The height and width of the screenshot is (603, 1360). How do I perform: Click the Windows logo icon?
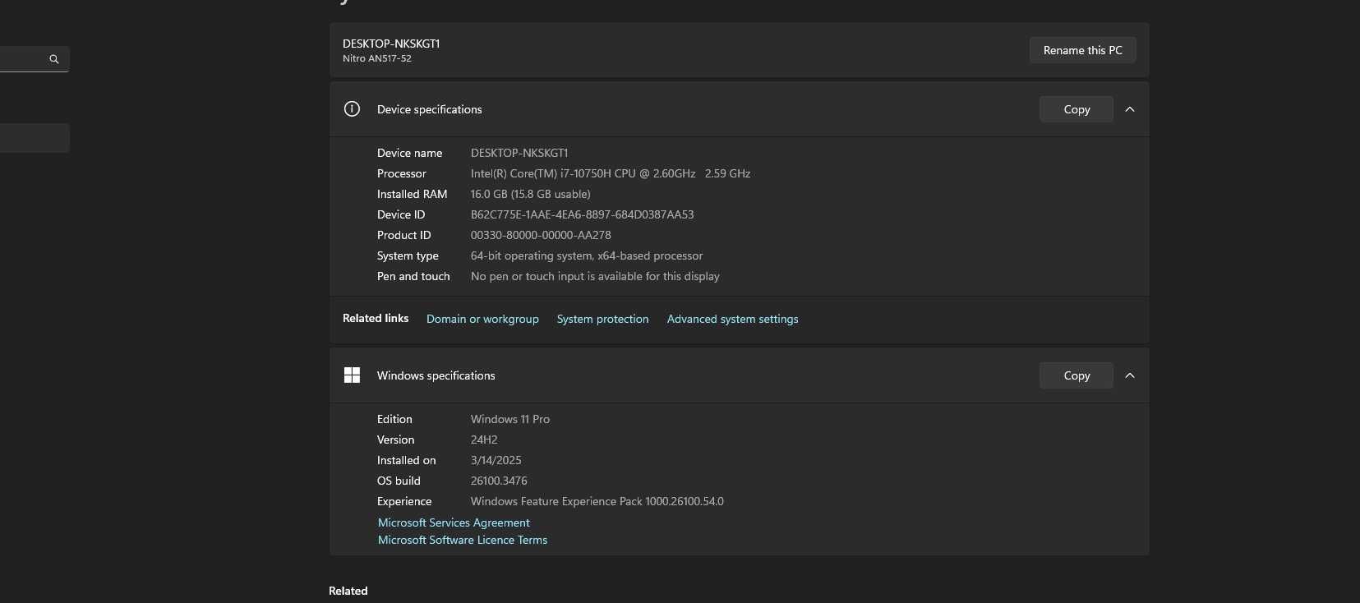352,375
